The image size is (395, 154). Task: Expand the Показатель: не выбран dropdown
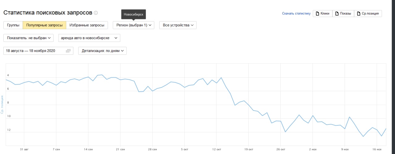pyautogui.click(x=28, y=38)
